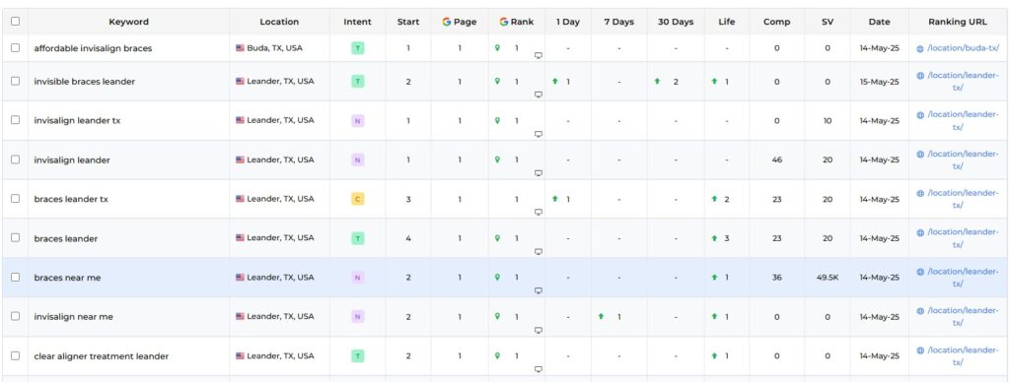Click the keyword 'invisalign near me'

[73, 317]
